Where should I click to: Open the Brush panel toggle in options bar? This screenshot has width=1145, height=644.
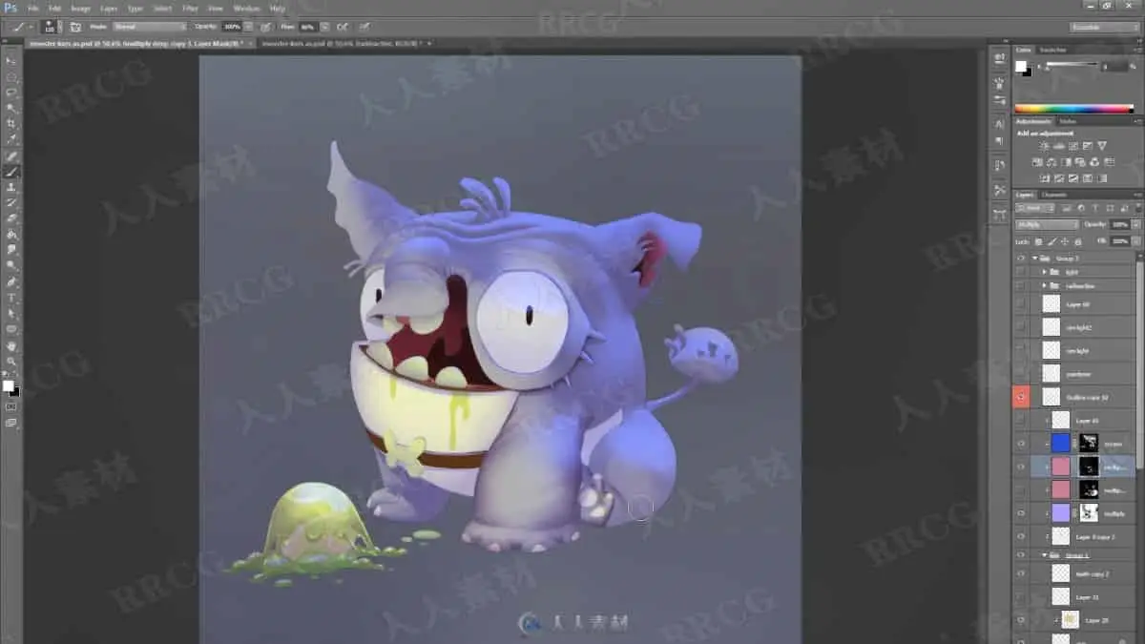click(x=74, y=27)
